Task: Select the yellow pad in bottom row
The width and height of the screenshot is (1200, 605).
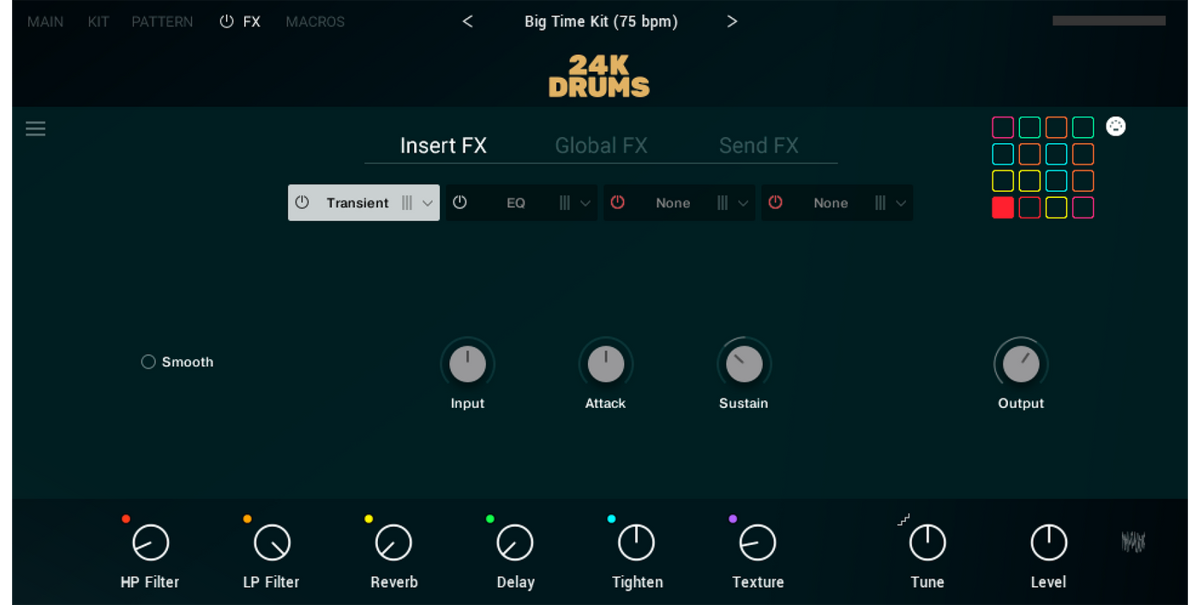Action: pos(1056,207)
